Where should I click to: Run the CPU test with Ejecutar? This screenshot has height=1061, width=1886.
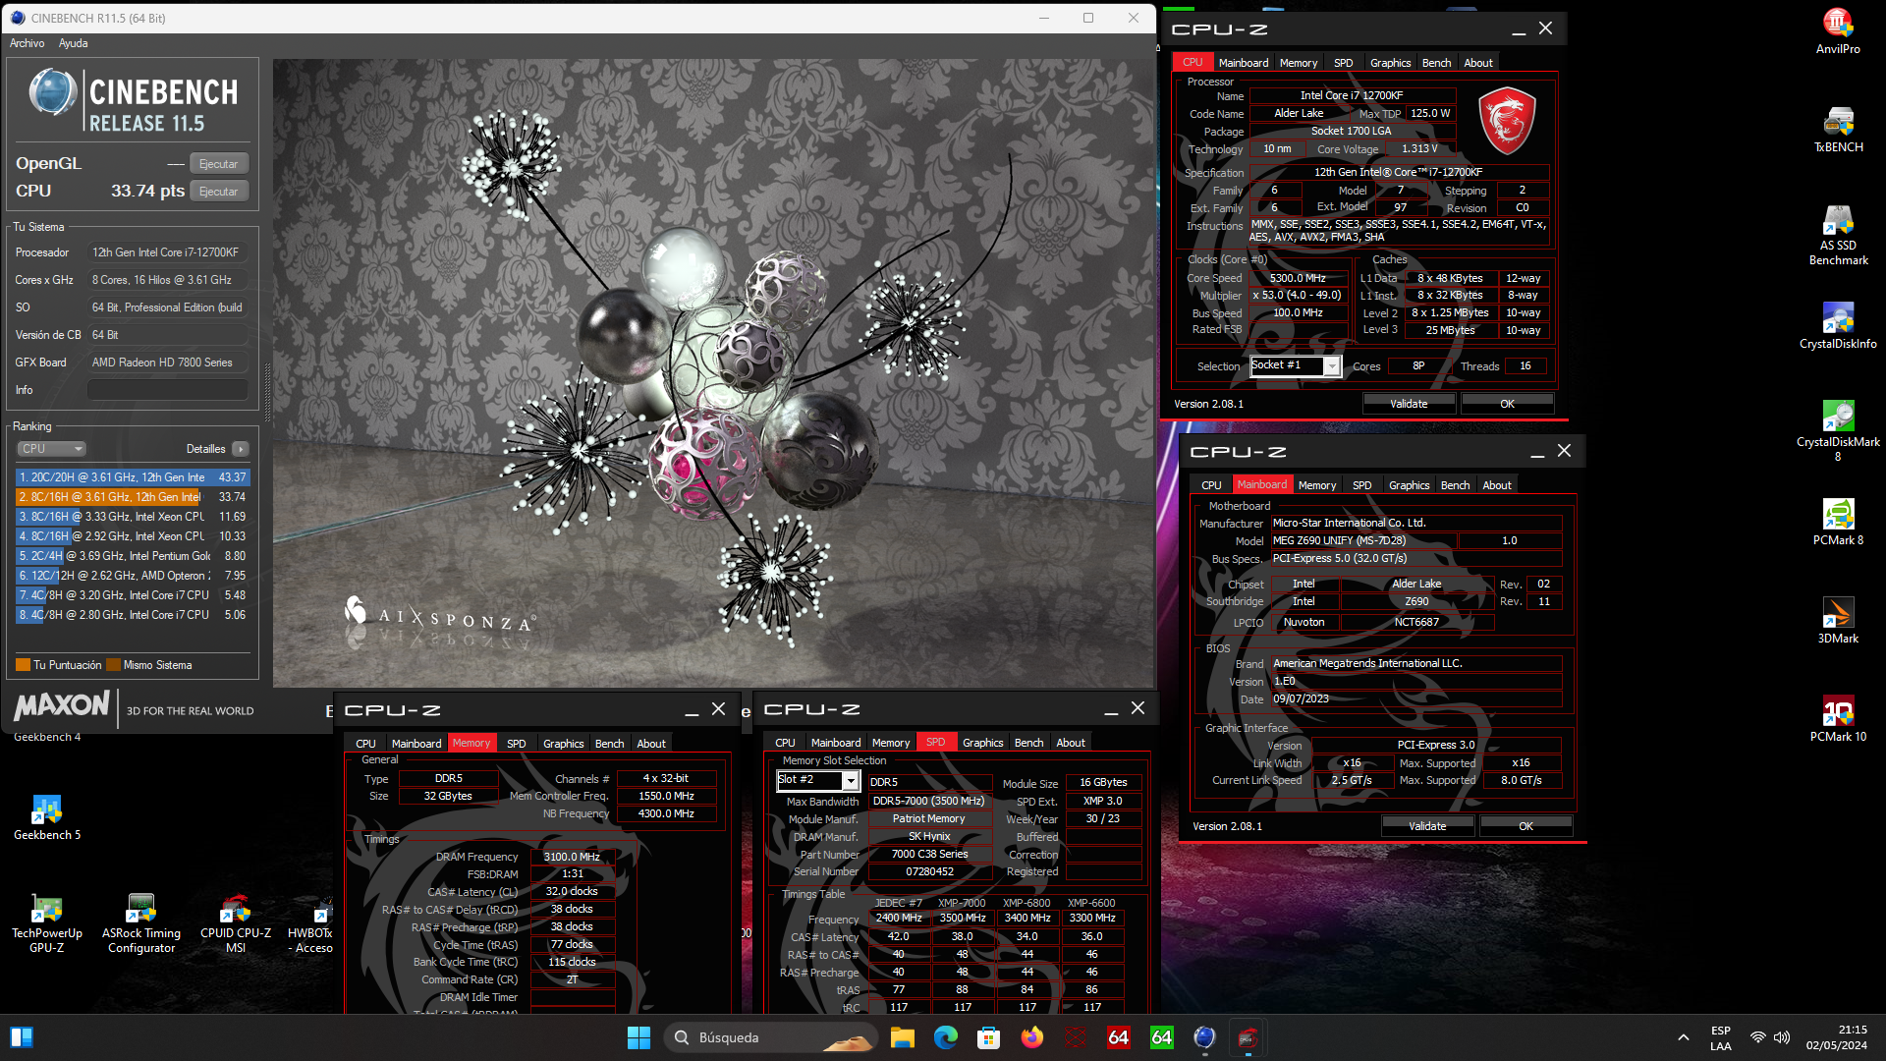coord(218,192)
